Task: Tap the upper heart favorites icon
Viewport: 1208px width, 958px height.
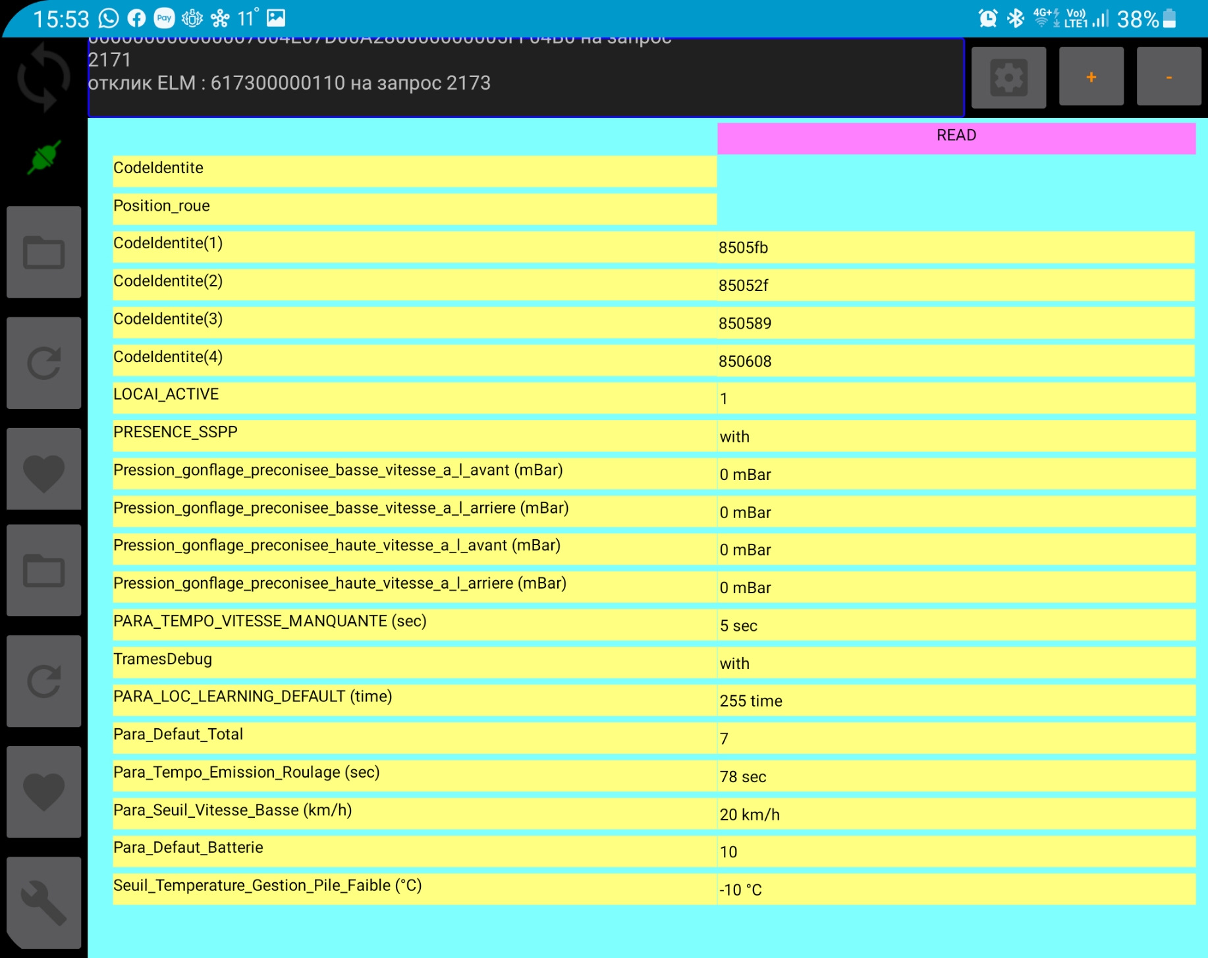Action: tap(44, 470)
